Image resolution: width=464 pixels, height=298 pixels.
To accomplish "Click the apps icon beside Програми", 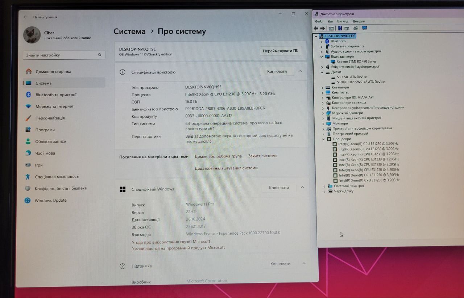I will (x=28, y=130).
